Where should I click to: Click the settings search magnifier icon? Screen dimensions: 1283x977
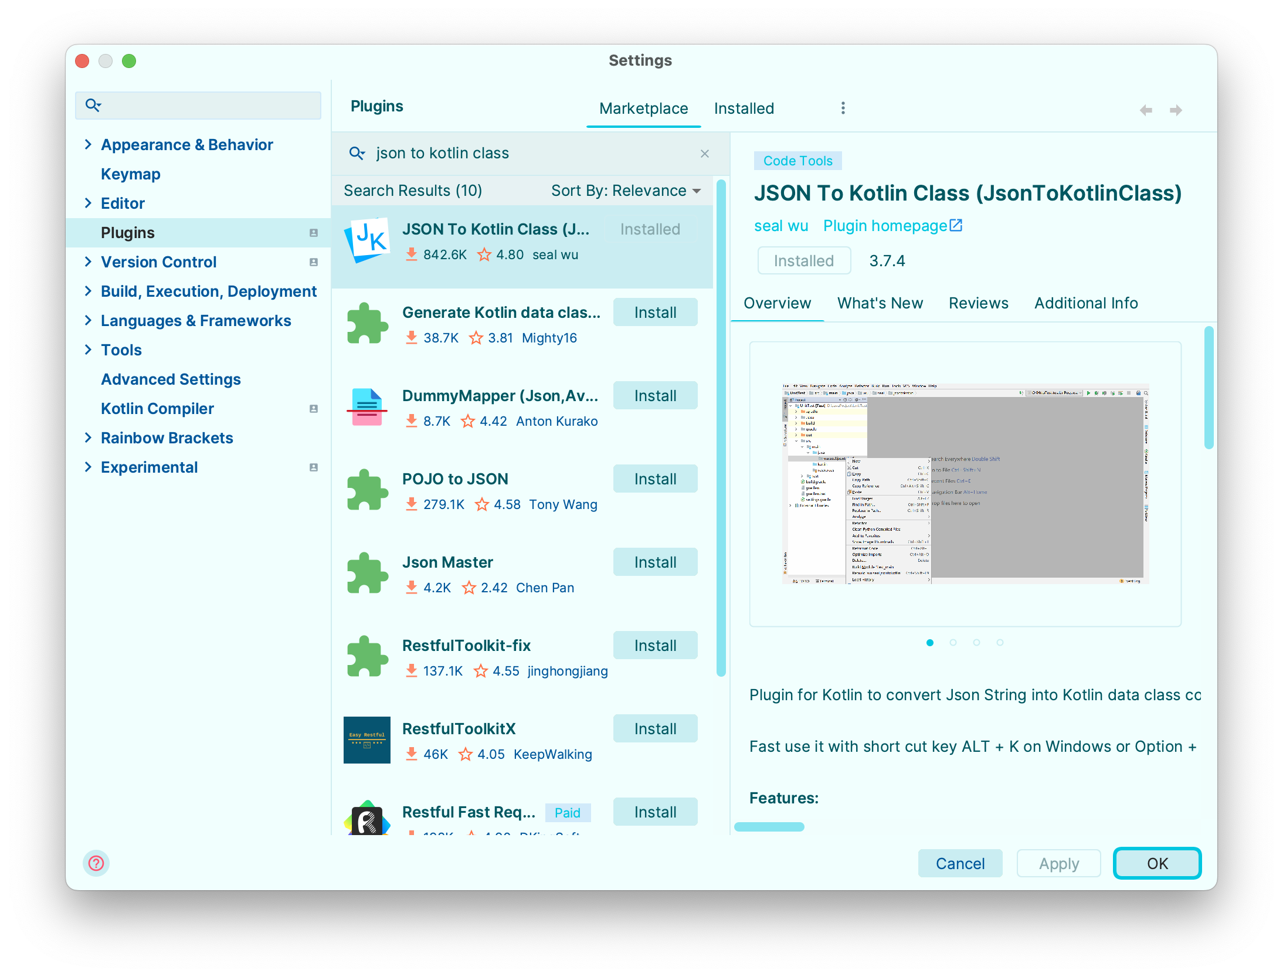(x=93, y=106)
